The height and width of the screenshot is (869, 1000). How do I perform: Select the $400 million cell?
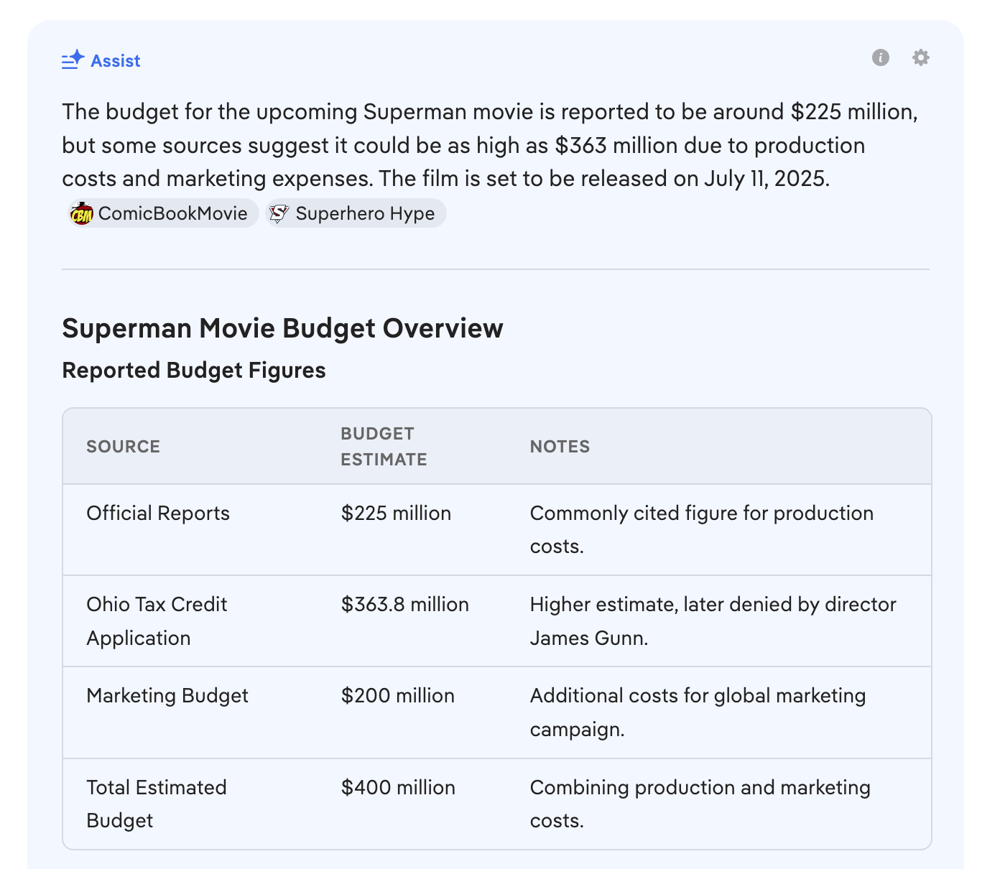click(x=398, y=788)
